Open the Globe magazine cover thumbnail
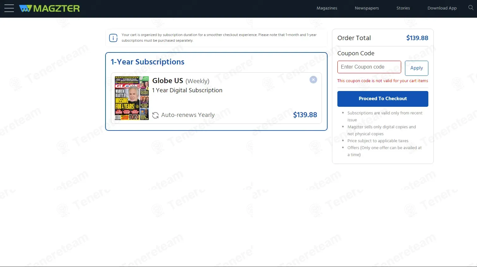 click(132, 98)
